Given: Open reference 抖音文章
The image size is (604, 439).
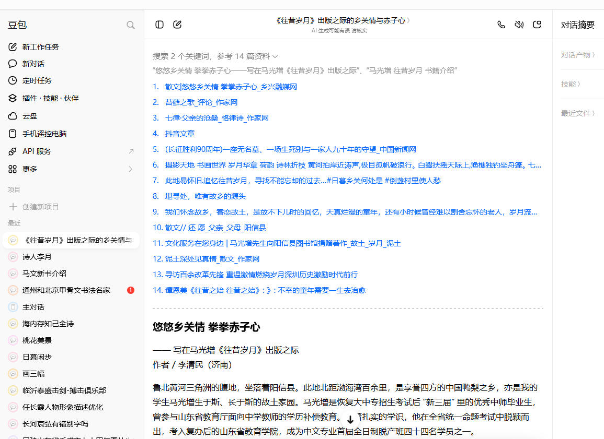Looking at the screenshot, I should 179,134.
